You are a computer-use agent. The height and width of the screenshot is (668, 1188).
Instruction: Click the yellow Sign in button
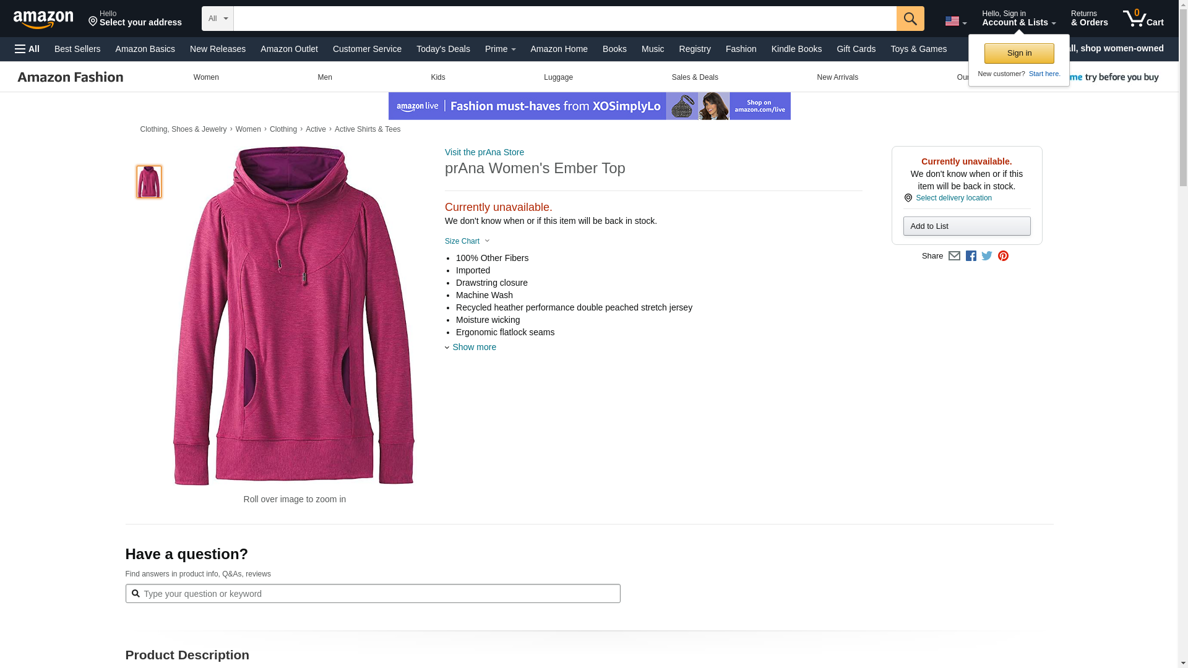[x=1018, y=53]
